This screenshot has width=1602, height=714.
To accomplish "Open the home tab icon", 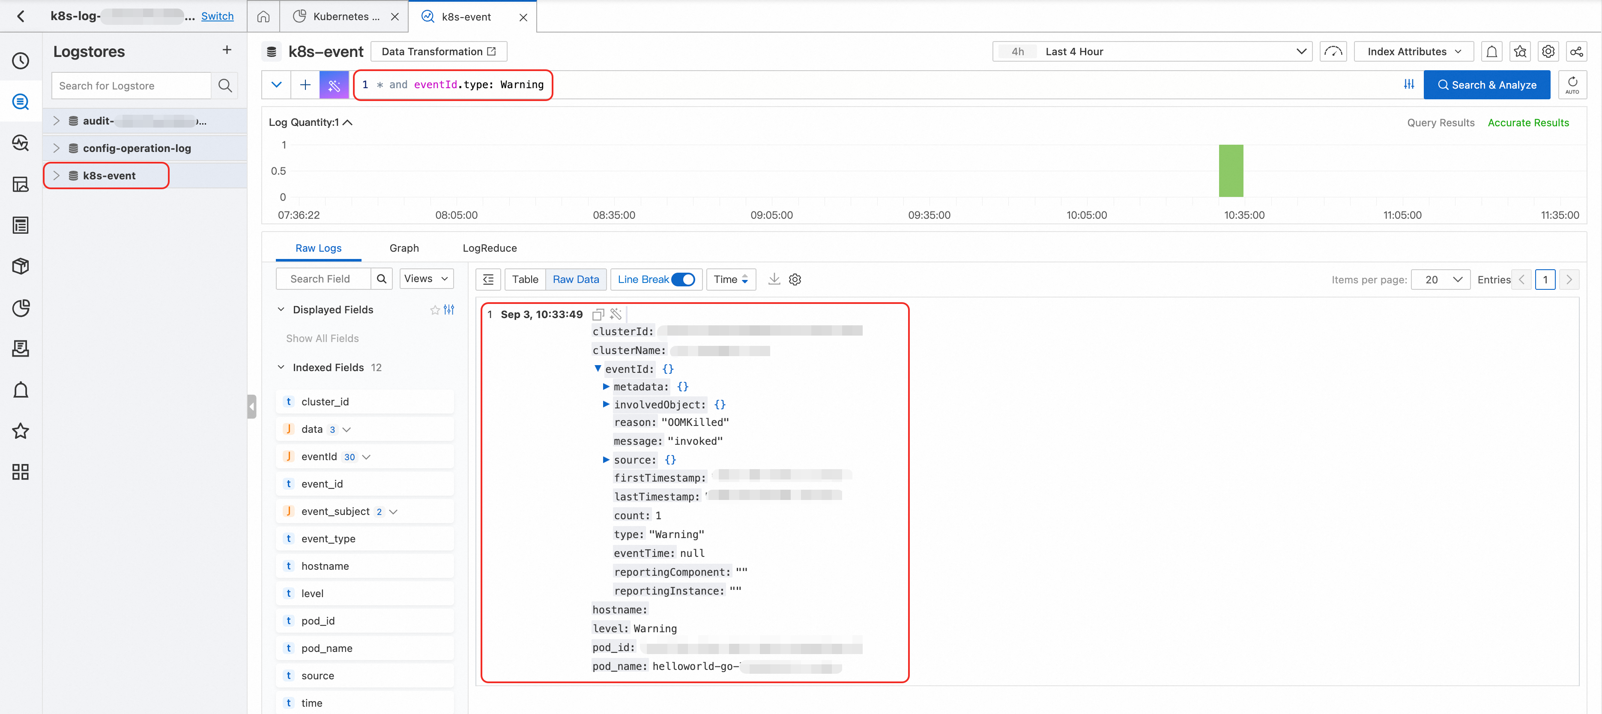I will point(264,17).
